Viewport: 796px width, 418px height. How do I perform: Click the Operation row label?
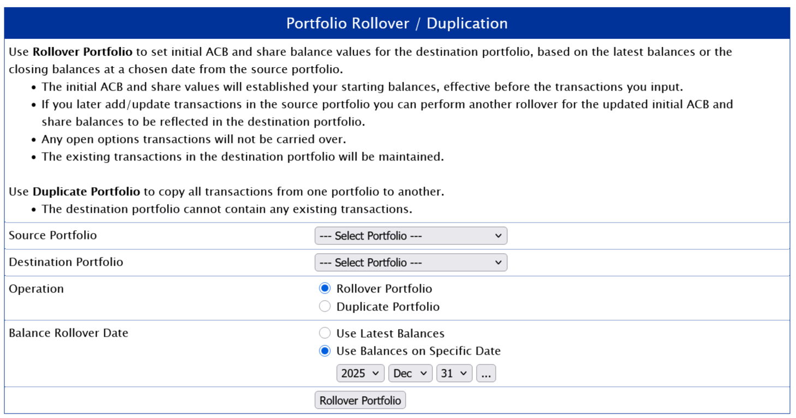[x=36, y=289]
